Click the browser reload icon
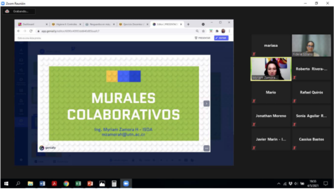This screenshot has width=334, height=191. click(31, 31)
